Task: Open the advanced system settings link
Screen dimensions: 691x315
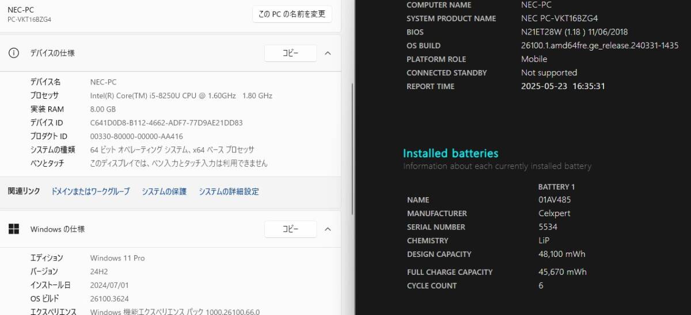Action: click(x=229, y=191)
